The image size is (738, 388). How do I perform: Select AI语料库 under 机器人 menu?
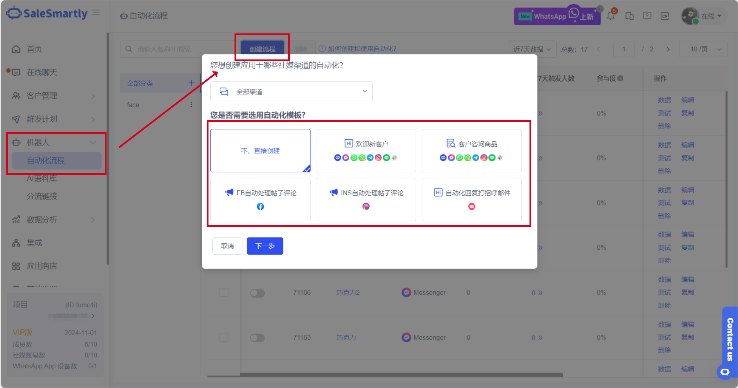click(42, 179)
